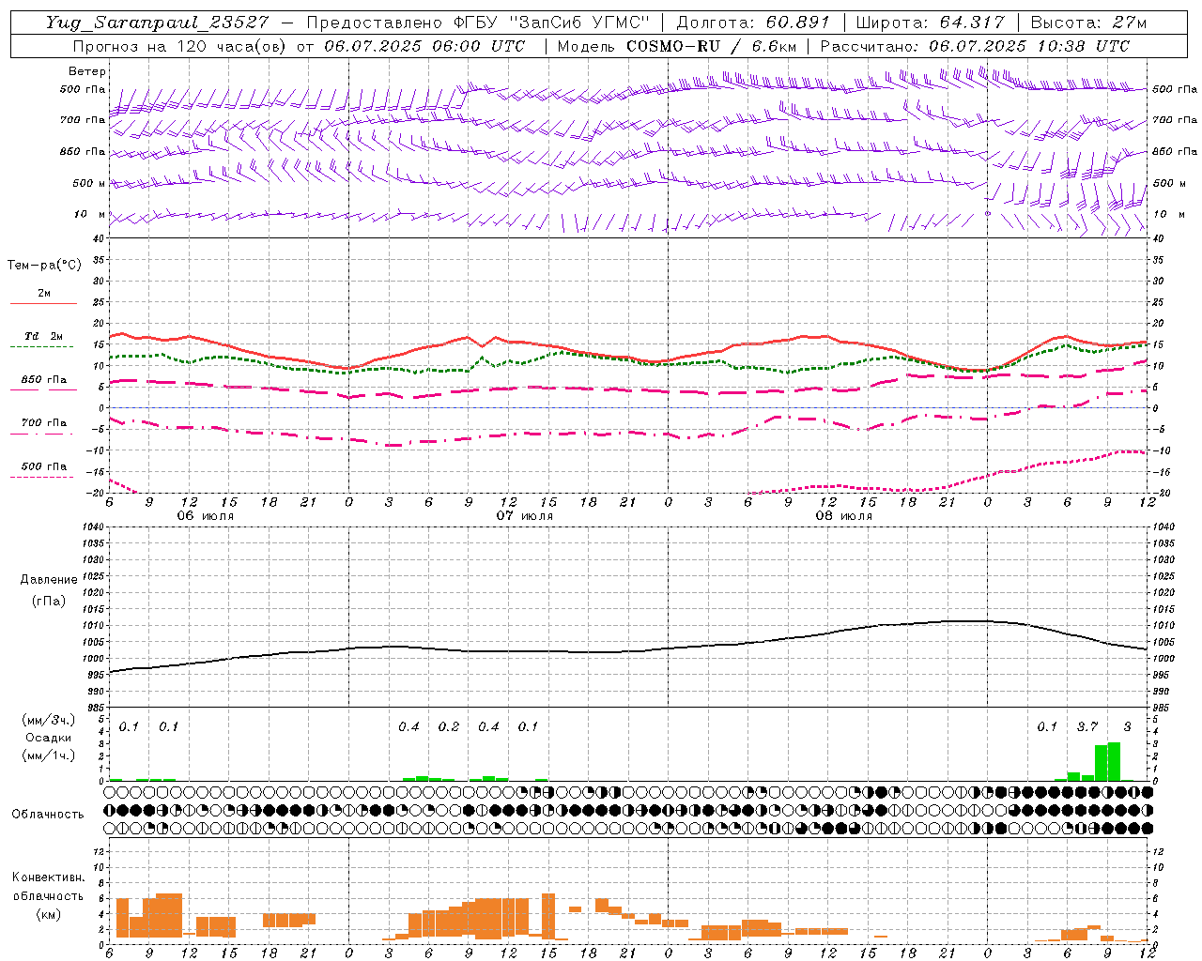Image resolution: width=1202 pixels, height=961 pixels.
Task: Click the 'Тем-ра(°C)' temperature panel label
Action: pyautogui.click(x=44, y=266)
